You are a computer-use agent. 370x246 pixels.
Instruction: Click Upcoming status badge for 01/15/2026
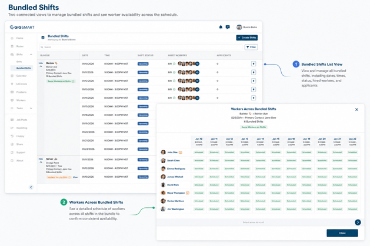coord(143,106)
